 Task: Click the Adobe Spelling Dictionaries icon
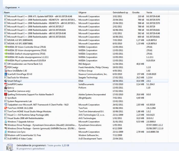point(6,94)
